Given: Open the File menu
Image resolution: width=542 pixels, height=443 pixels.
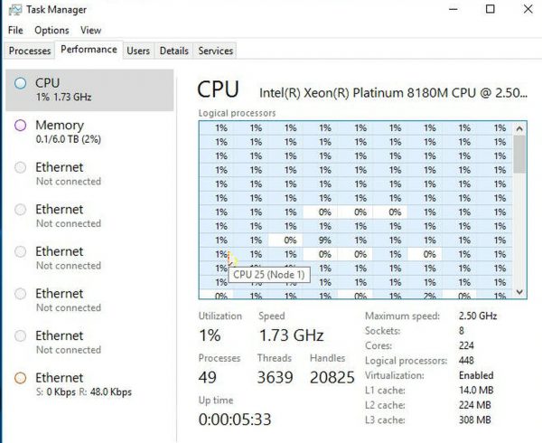Looking at the screenshot, I should click(15, 31).
